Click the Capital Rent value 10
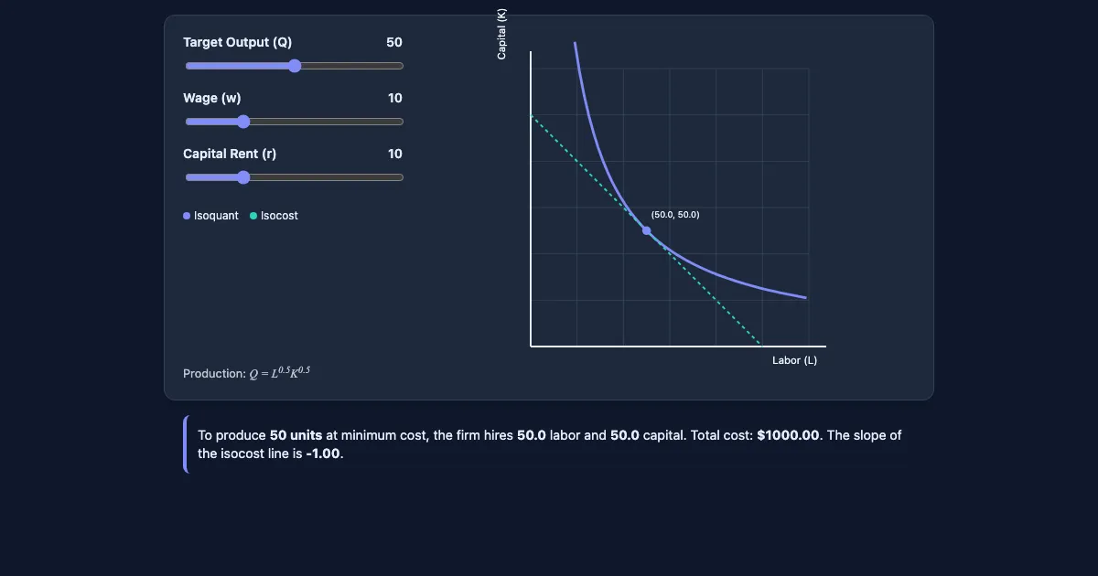The image size is (1098, 576). pyautogui.click(x=394, y=154)
